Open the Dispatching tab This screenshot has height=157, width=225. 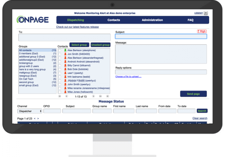[x=76, y=20]
